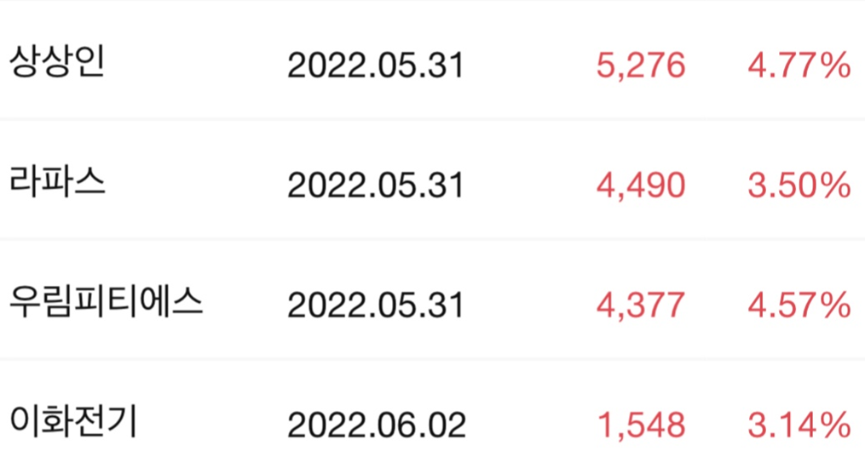Tap the 4.77% change rate
The image size is (865, 468).
[799, 66]
